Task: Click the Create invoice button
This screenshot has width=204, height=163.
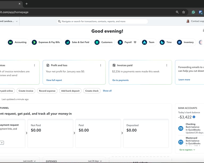Action: (x=26, y=91)
